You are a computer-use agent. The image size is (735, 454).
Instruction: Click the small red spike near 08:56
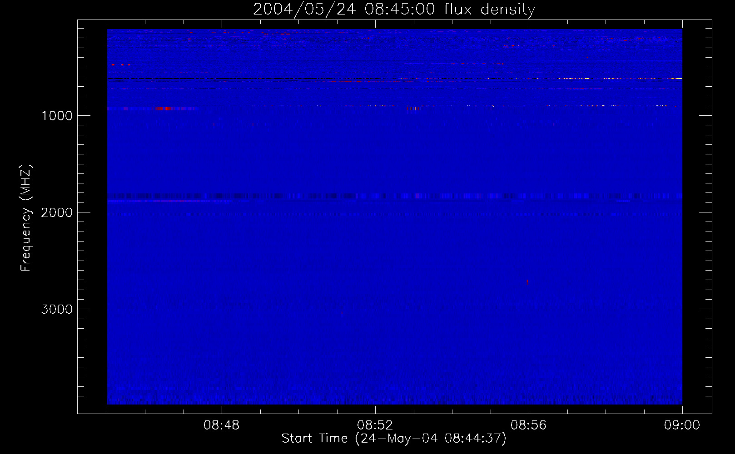(x=527, y=281)
